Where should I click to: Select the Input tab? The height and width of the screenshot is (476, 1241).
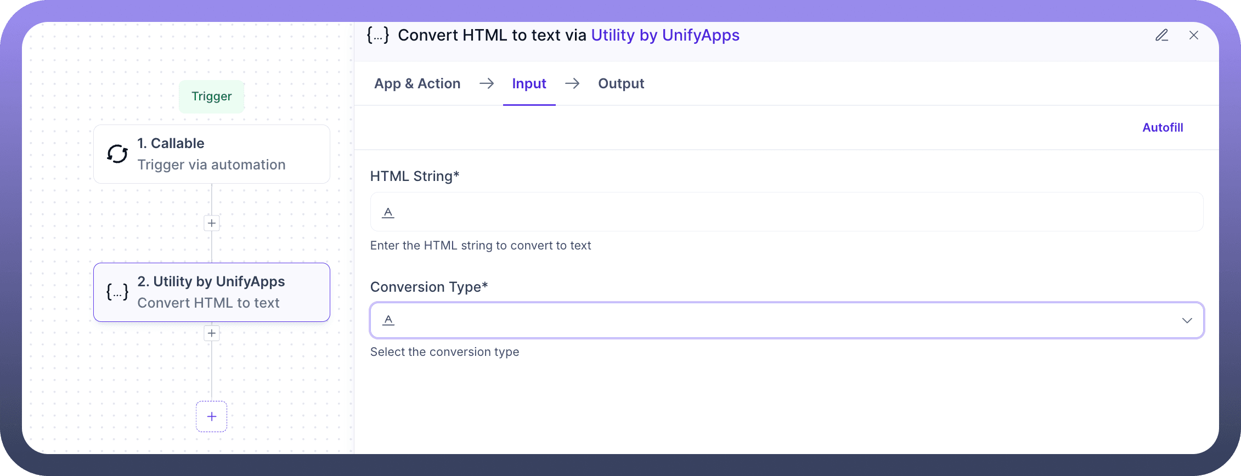[529, 84]
